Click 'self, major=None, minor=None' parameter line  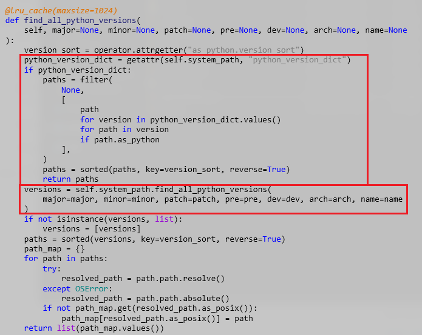tap(216, 30)
